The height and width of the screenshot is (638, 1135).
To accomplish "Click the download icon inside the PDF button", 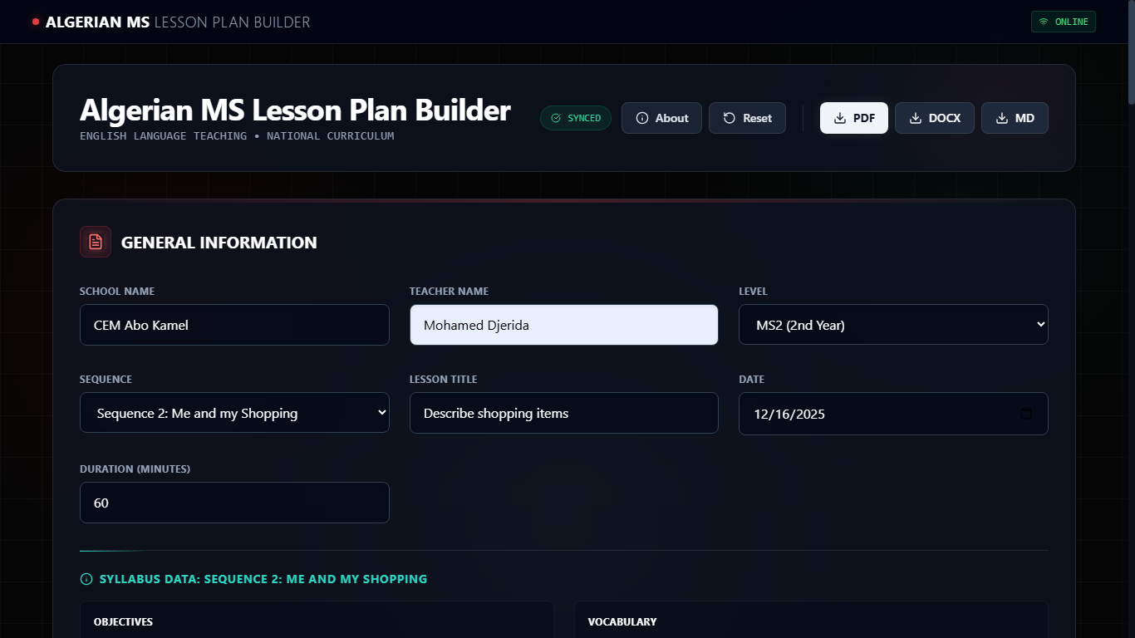I will pos(838,118).
